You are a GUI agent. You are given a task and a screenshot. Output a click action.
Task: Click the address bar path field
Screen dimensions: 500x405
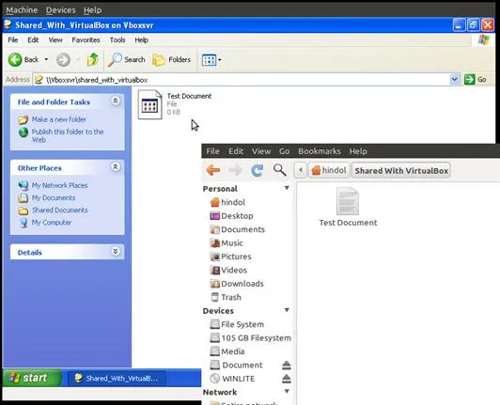click(242, 80)
